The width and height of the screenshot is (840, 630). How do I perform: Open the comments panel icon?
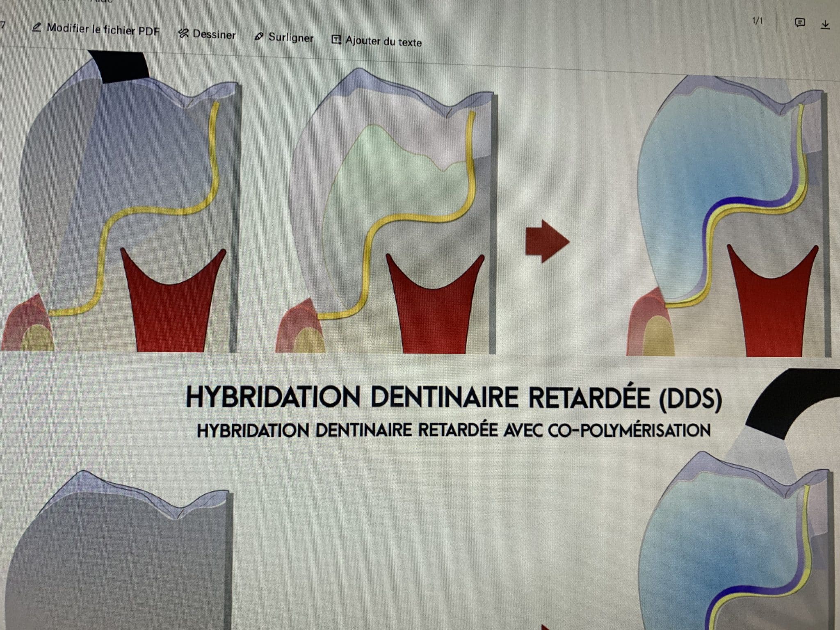pyautogui.click(x=799, y=23)
